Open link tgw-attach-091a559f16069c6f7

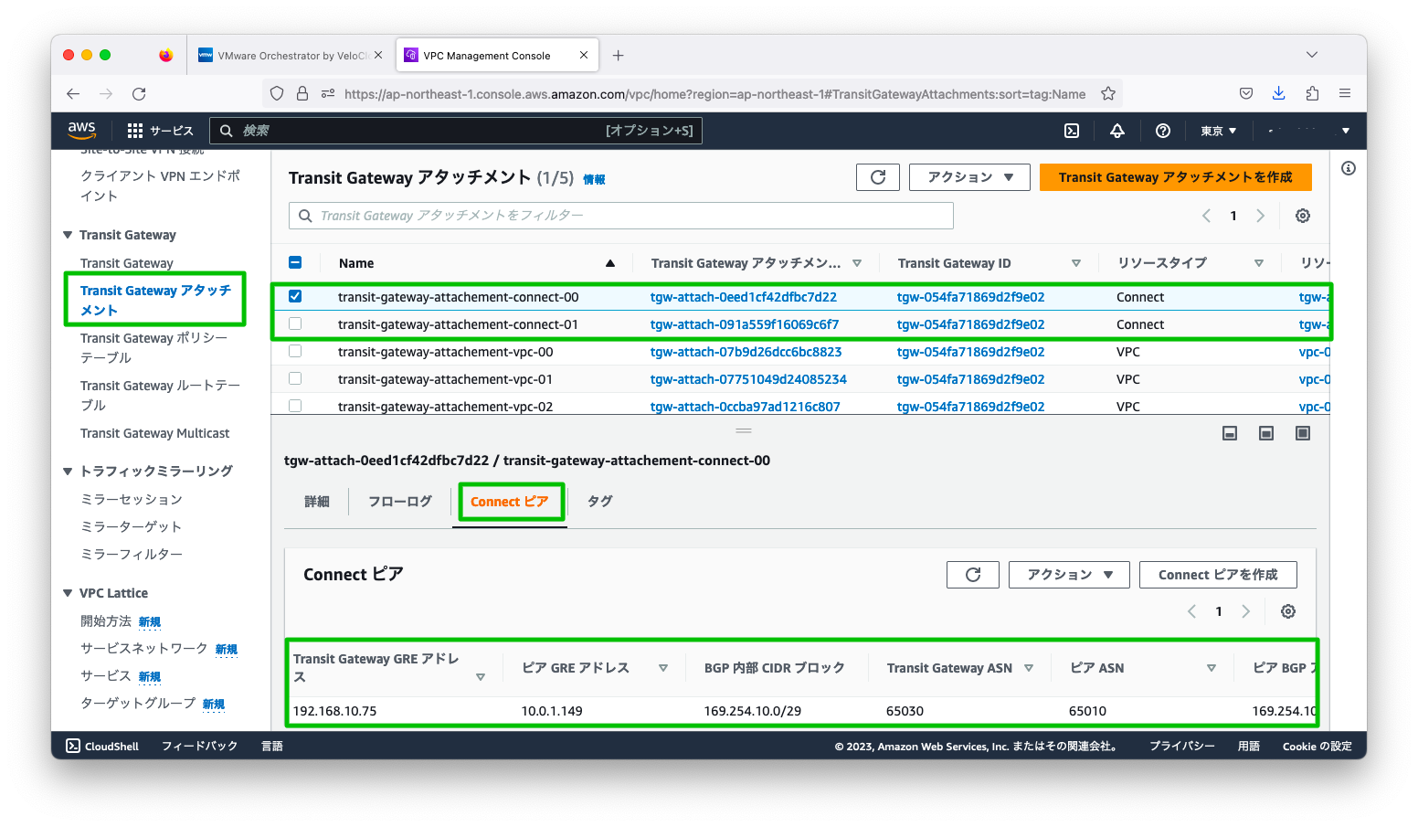tap(744, 324)
